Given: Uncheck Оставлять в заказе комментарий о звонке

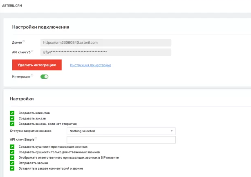Looking at the screenshot, I should 12,168.
